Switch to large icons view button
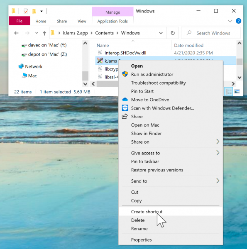 pos(237,92)
